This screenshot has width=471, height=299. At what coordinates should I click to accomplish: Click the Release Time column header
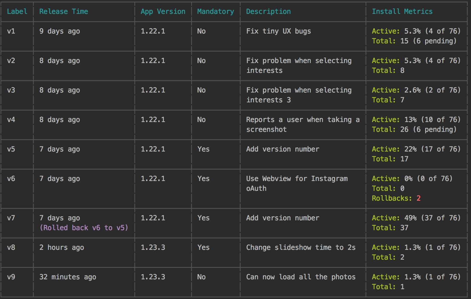click(64, 12)
